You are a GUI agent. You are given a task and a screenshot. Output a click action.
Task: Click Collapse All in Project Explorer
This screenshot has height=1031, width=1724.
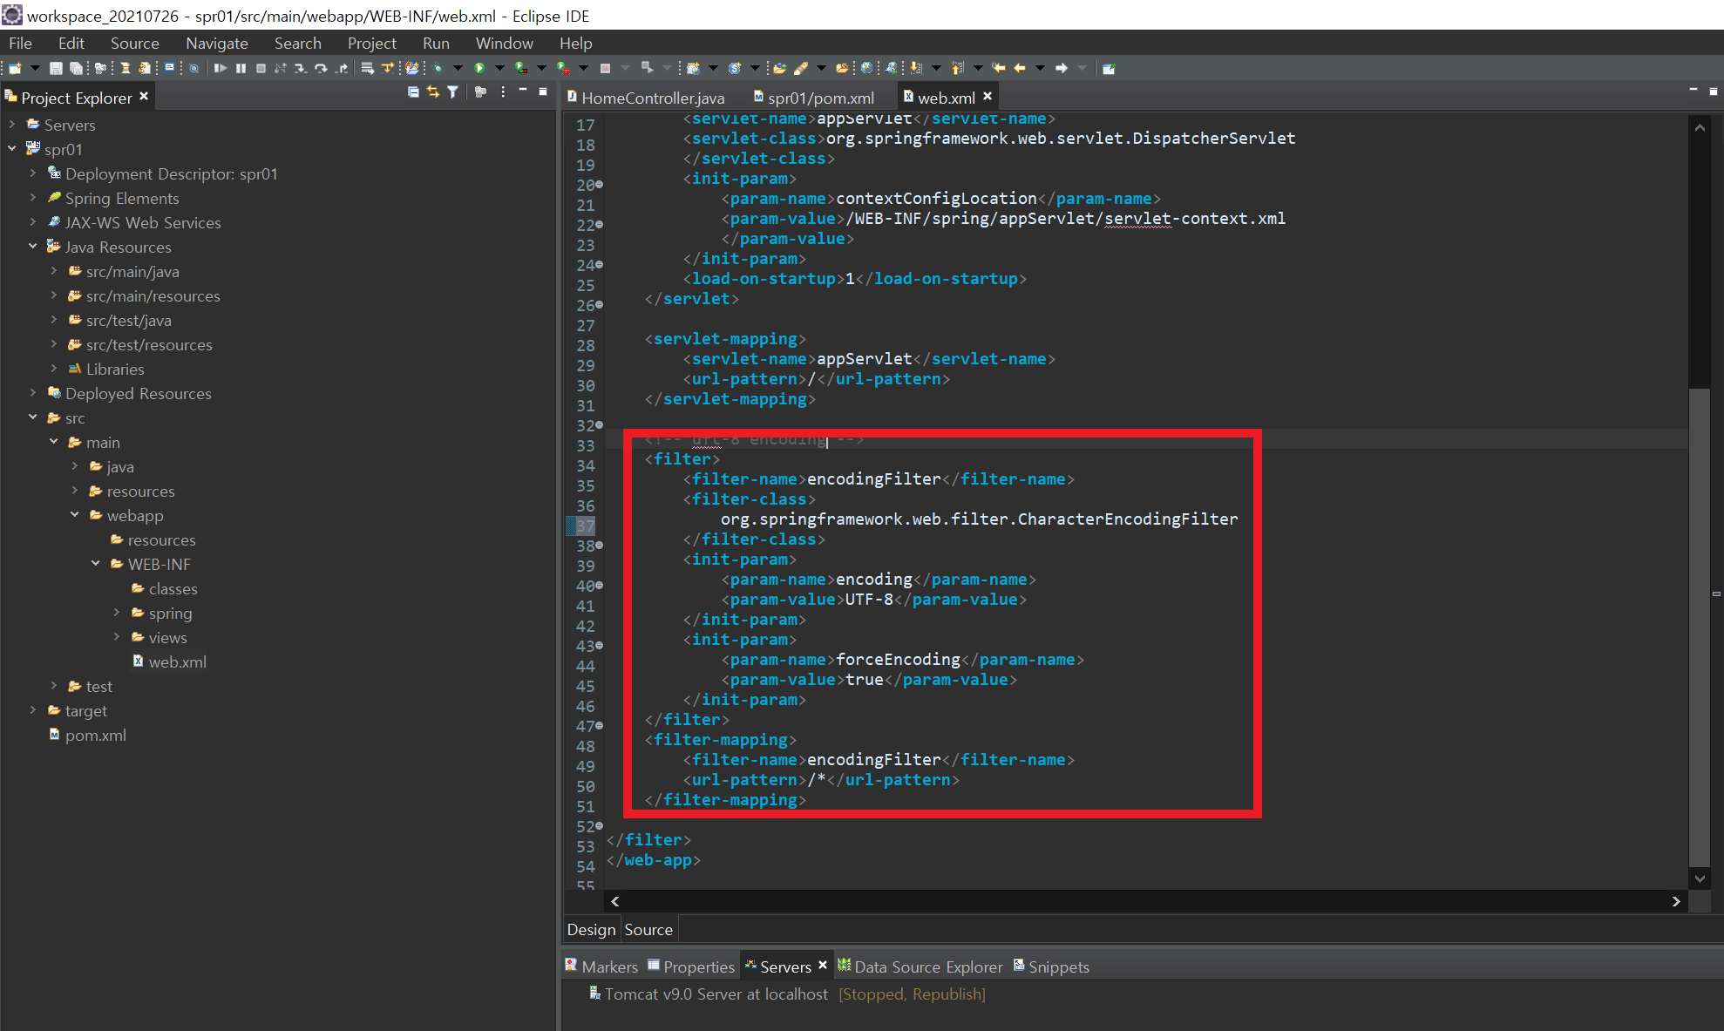(413, 92)
